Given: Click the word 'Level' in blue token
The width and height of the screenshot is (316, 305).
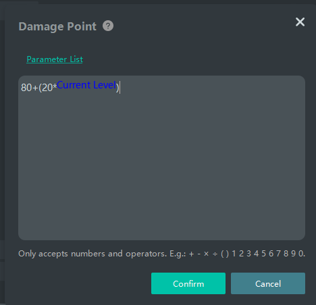Looking at the screenshot, I should click(105, 85).
